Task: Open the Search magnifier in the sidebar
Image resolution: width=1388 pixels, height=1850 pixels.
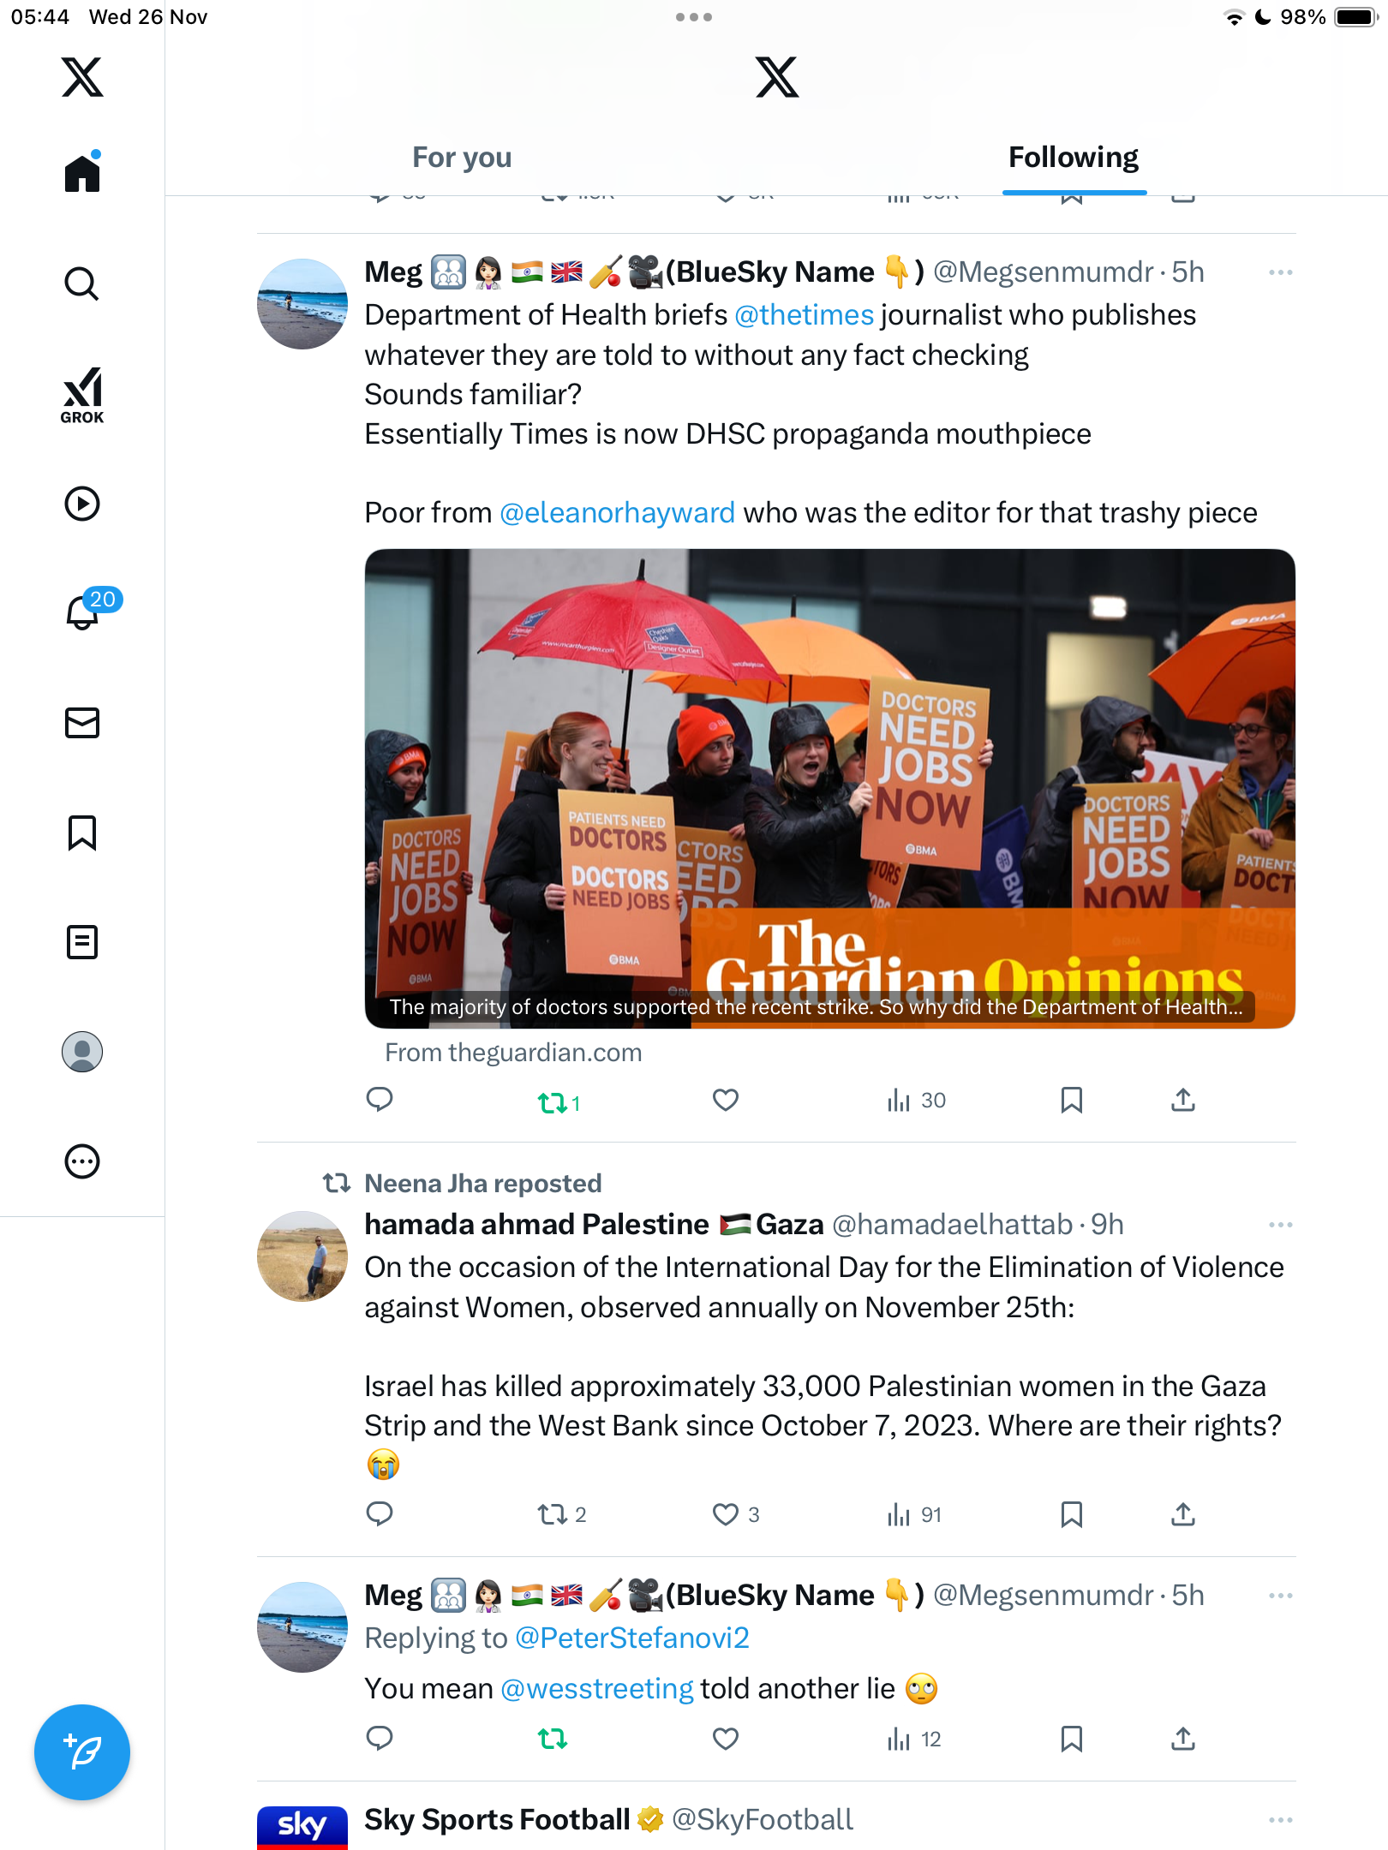Action: click(82, 283)
